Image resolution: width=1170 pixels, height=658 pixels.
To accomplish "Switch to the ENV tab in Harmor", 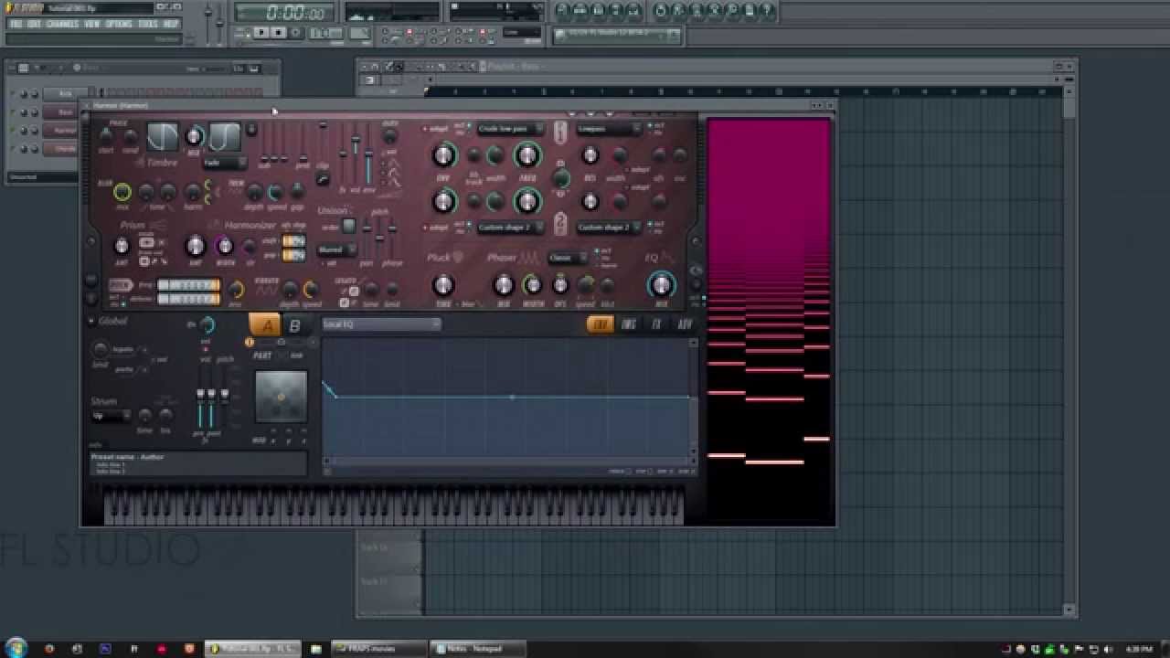I will 601,324.
